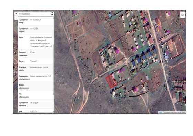Click the Адрес row text
Viewport: 193px width, 136px height.
point(41,42)
